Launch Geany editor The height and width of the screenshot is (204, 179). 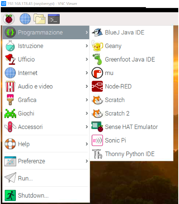click(x=131, y=46)
